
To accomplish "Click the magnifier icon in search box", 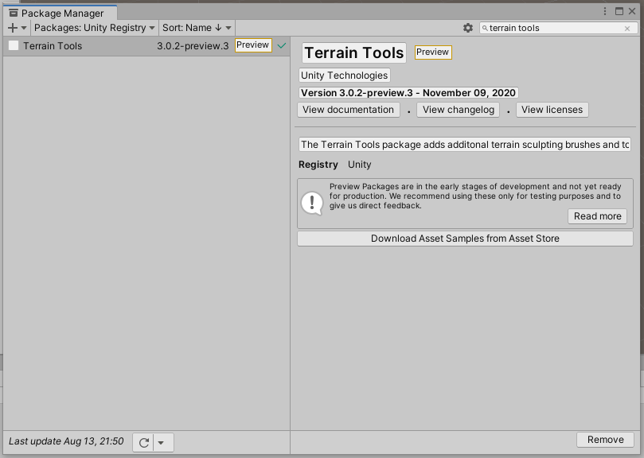I will [x=485, y=28].
